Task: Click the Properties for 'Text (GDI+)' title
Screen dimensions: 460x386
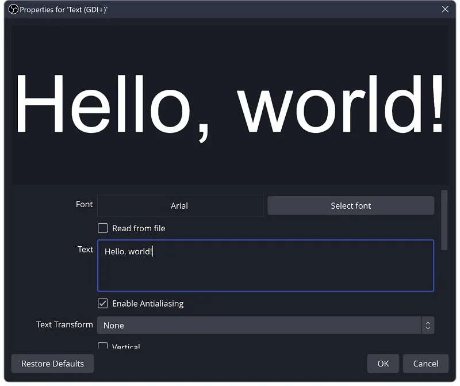Action: point(64,10)
